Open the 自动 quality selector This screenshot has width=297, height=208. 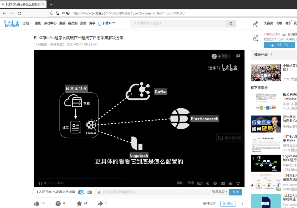180,183
